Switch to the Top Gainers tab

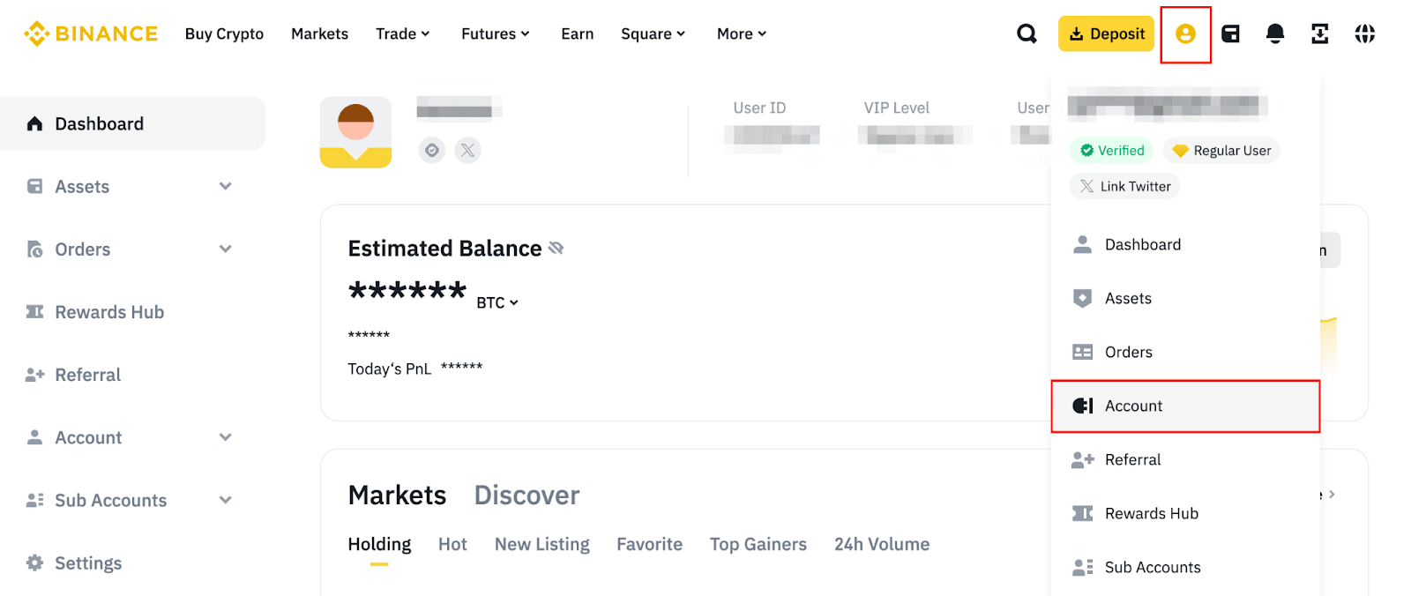click(758, 544)
